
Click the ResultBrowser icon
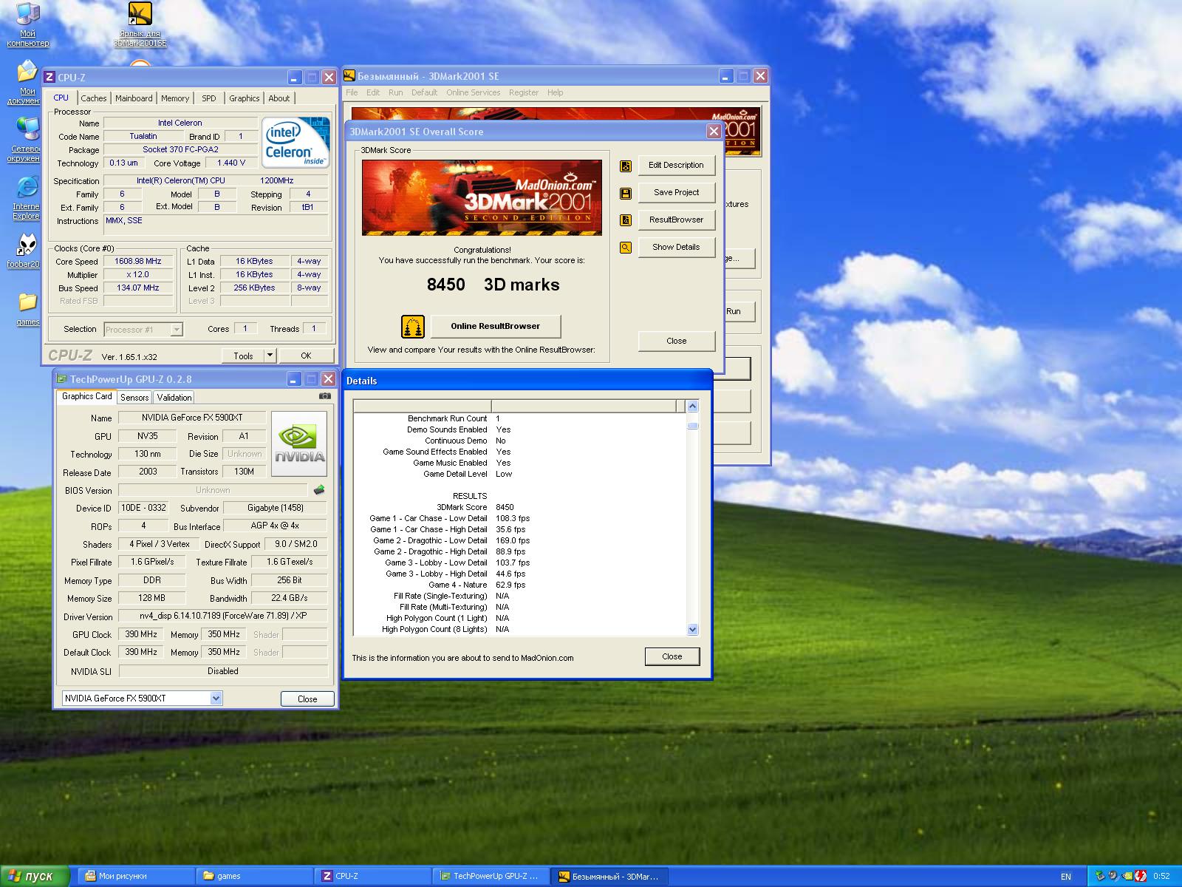626,220
